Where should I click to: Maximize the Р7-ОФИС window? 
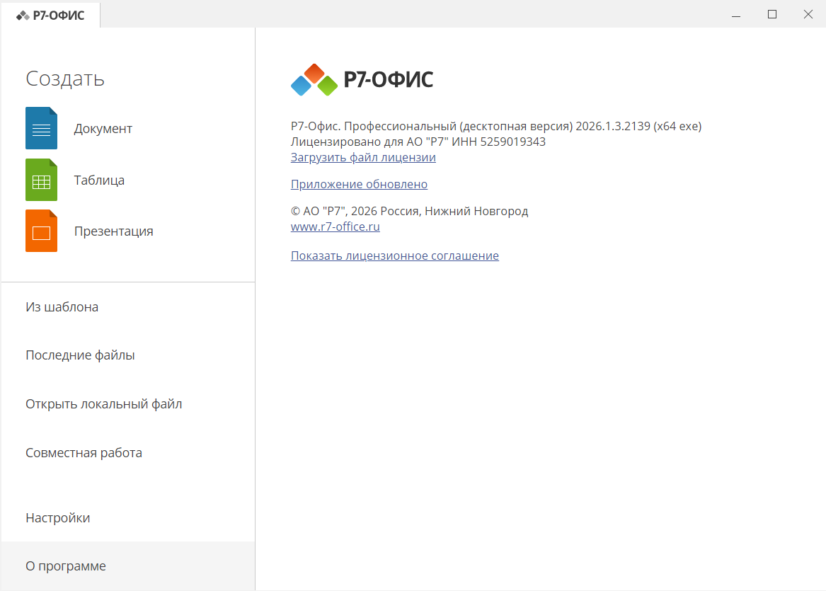tap(771, 15)
